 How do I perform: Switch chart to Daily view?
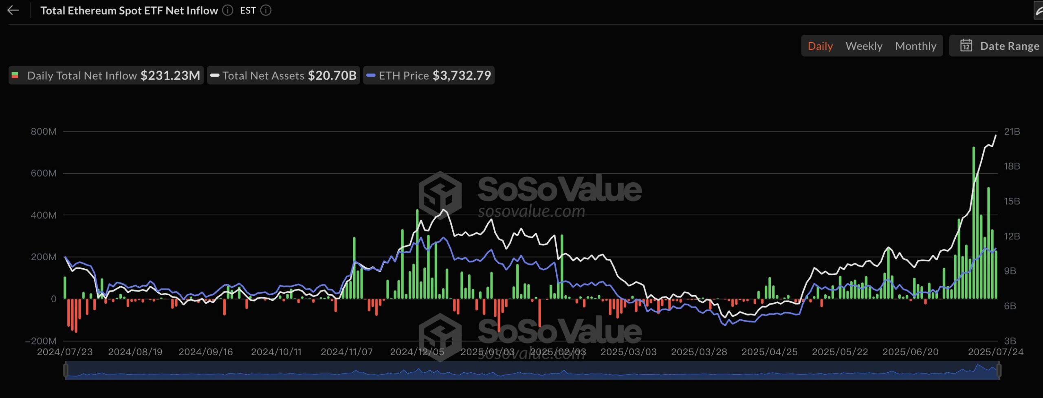820,46
